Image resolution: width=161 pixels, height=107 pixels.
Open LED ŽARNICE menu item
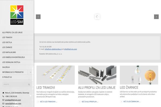click(x=17, y=47)
